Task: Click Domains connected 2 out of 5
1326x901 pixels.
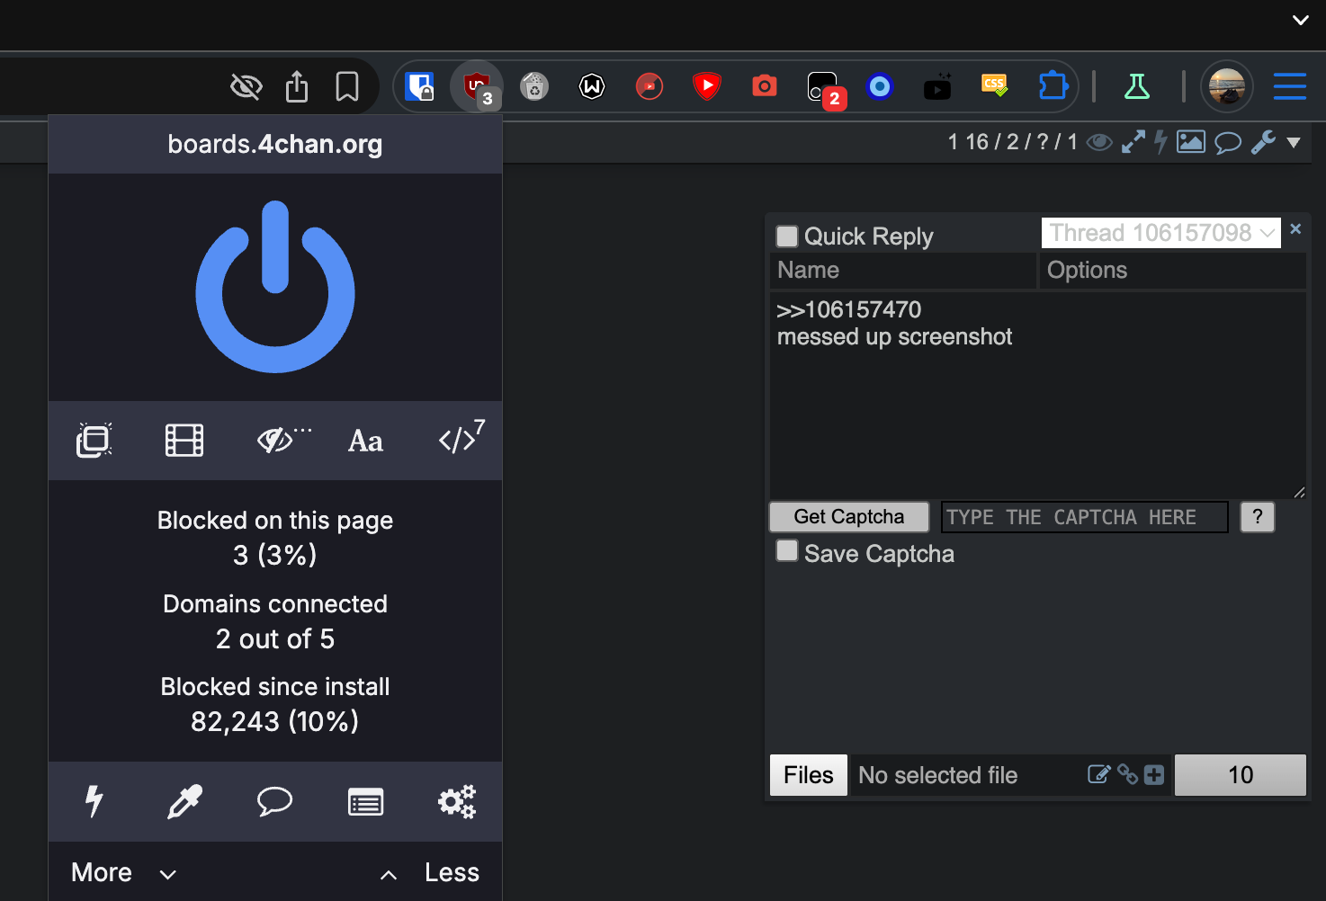Action: [275, 621]
